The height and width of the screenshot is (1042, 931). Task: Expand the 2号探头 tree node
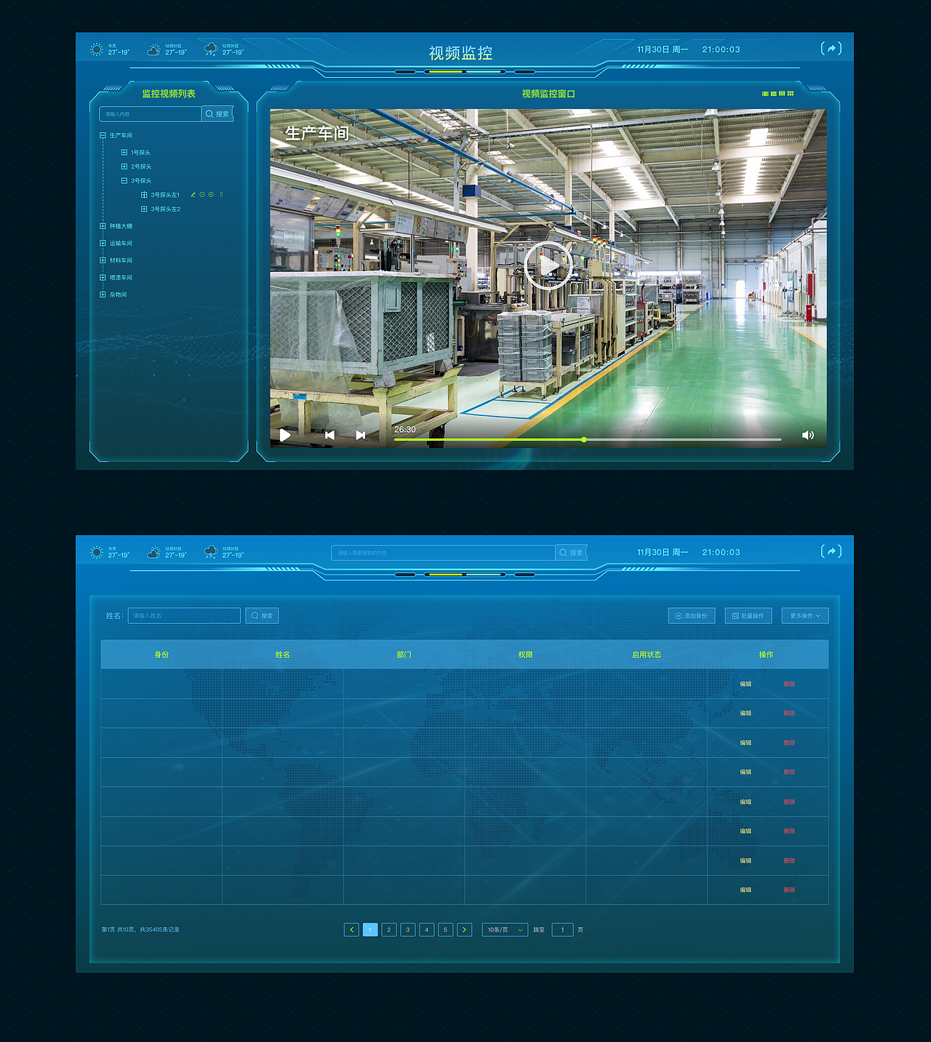pyautogui.click(x=124, y=167)
